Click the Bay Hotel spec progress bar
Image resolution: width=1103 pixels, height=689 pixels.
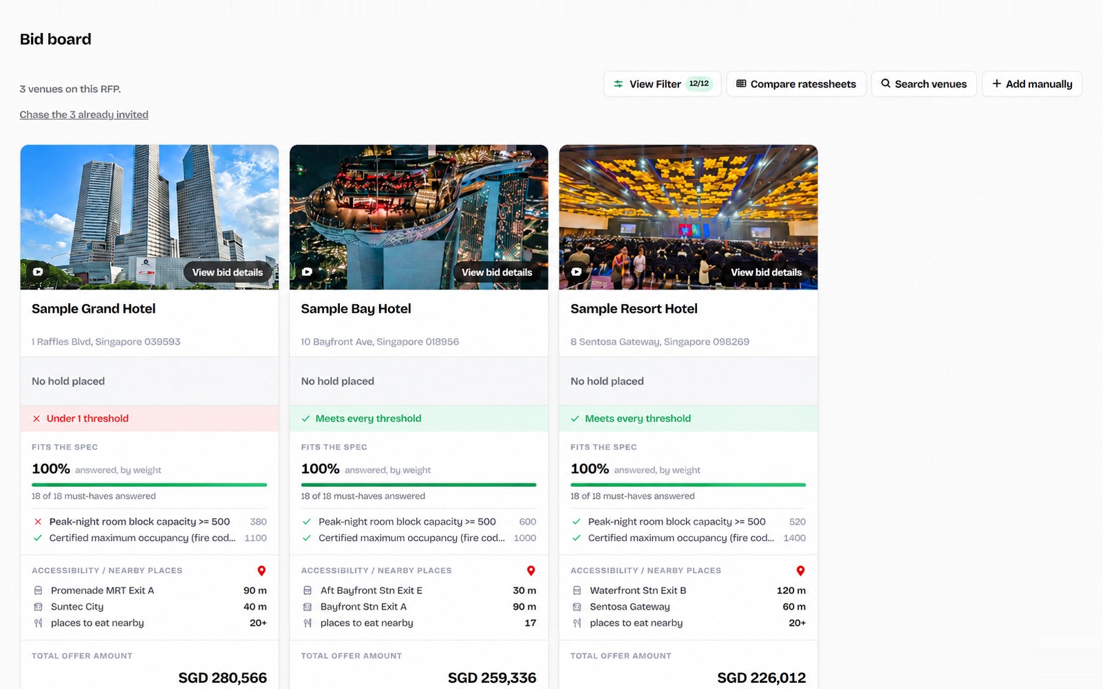pos(418,485)
